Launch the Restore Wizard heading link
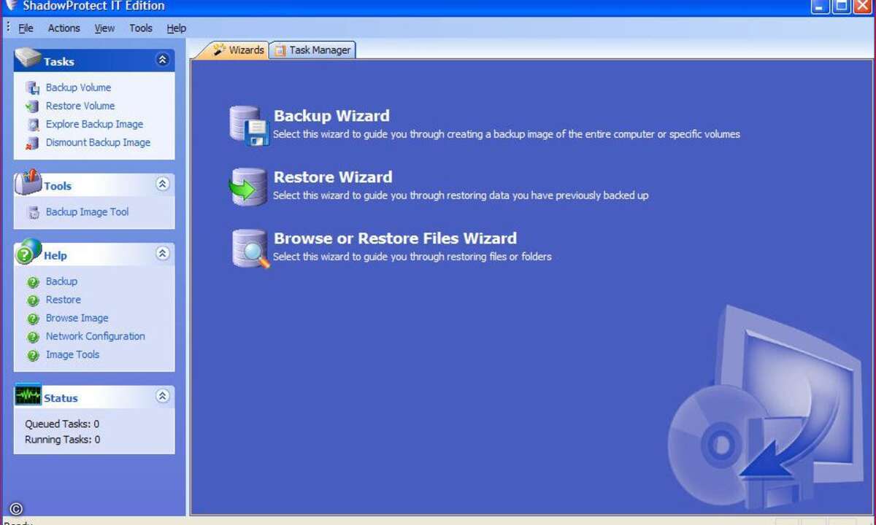The height and width of the screenshot is (525, 876). pyautogui.click(x=333, y=177)
